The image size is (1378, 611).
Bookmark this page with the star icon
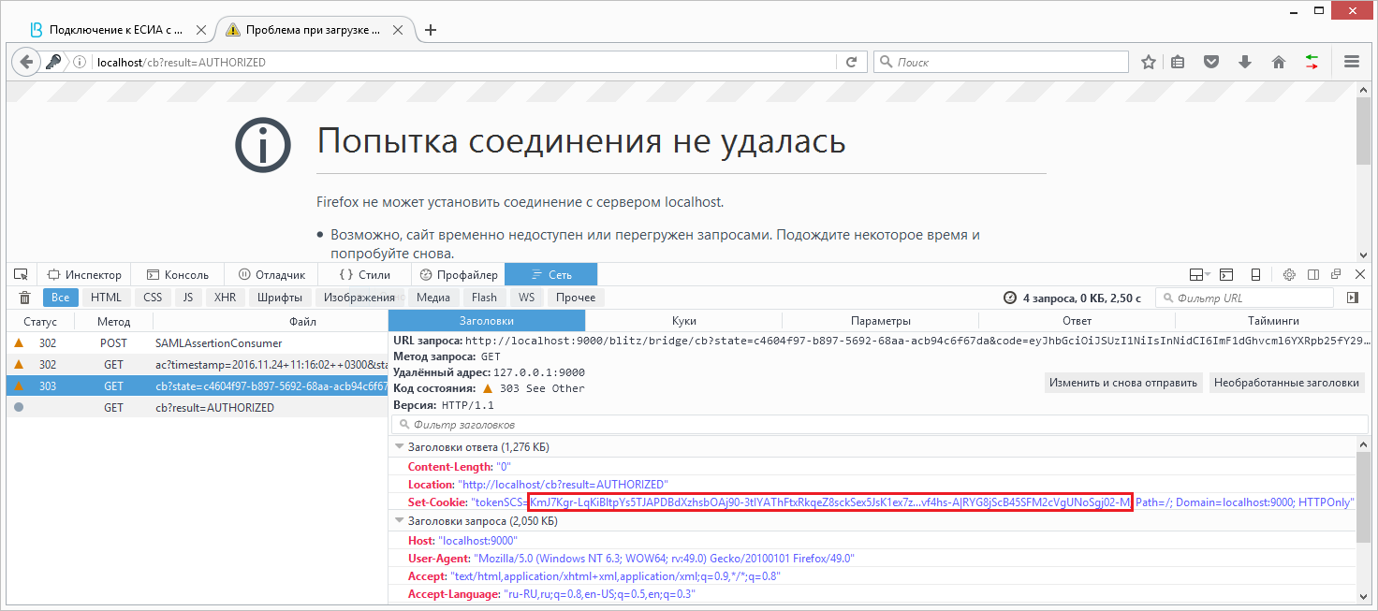(1149, 62)
